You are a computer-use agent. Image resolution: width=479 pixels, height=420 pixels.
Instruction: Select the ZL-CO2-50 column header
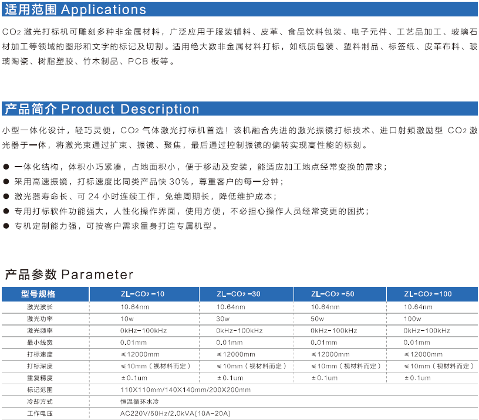[x=332, y=294]
